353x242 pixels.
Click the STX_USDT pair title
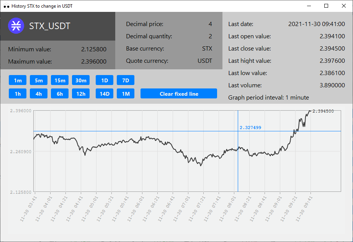tap(50, 26)
